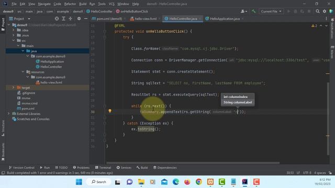
Task: Go to previous highlighted error arrow
Action: (x=321, y=26)
